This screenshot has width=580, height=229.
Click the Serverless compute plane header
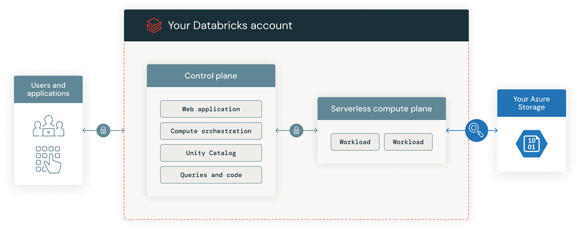[381, 108]
